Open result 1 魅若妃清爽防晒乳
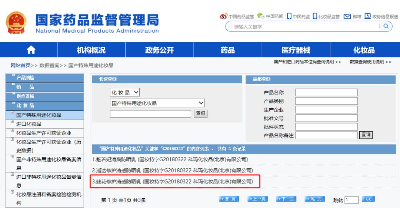 [x=170, y=159]
